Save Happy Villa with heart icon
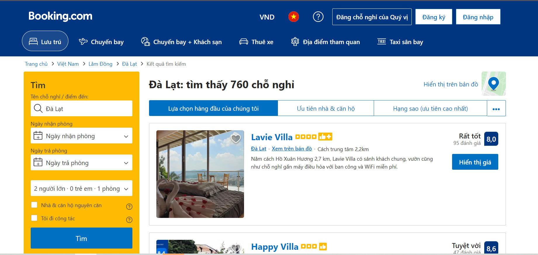538x255 pixels. click(x=236, y=248)
